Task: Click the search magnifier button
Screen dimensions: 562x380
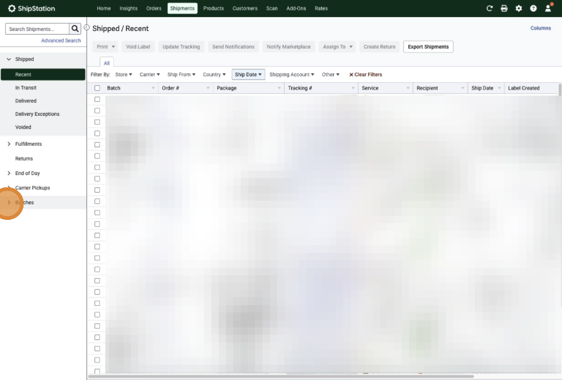Action: 75,29
